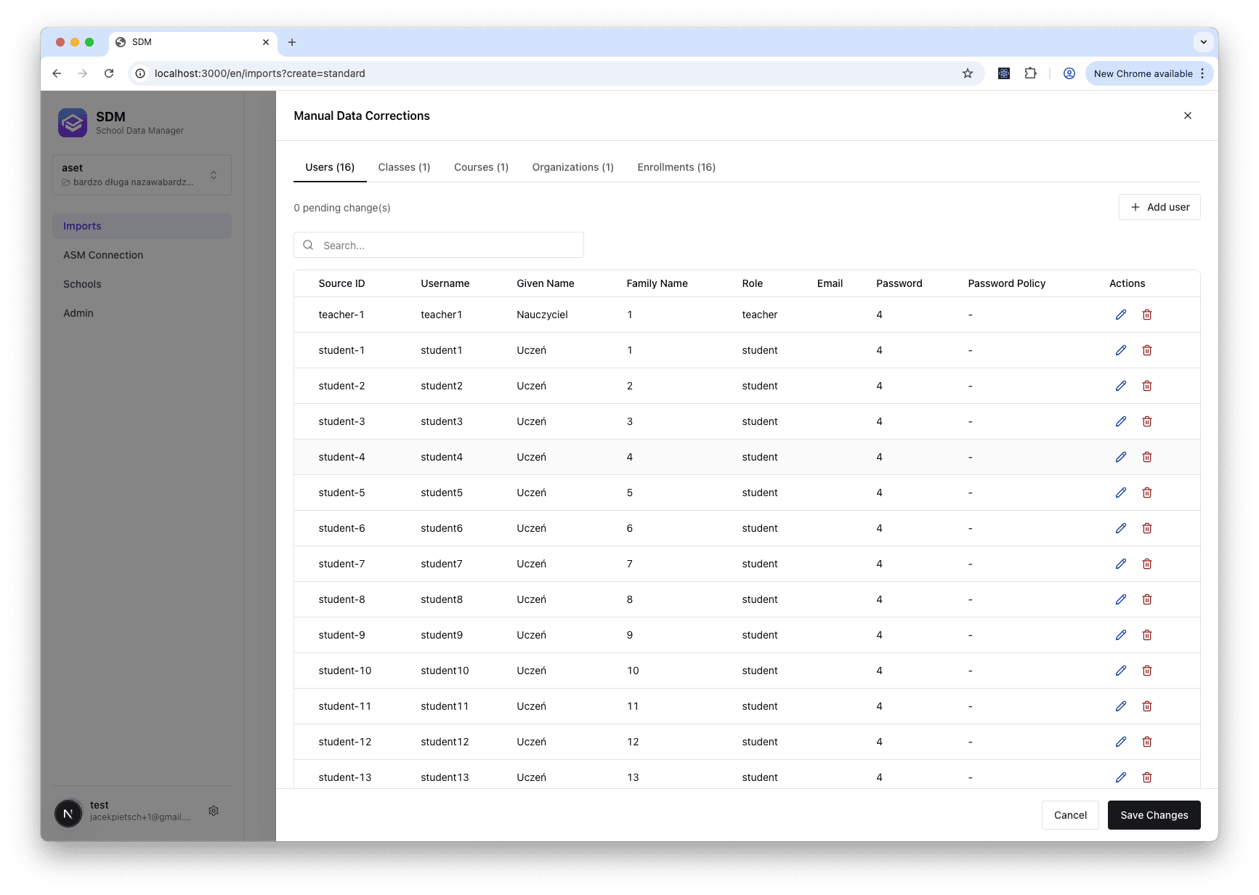Delete the student-1 row
The width and height of the screenshot is (1259, 895).
(1147, 350)
